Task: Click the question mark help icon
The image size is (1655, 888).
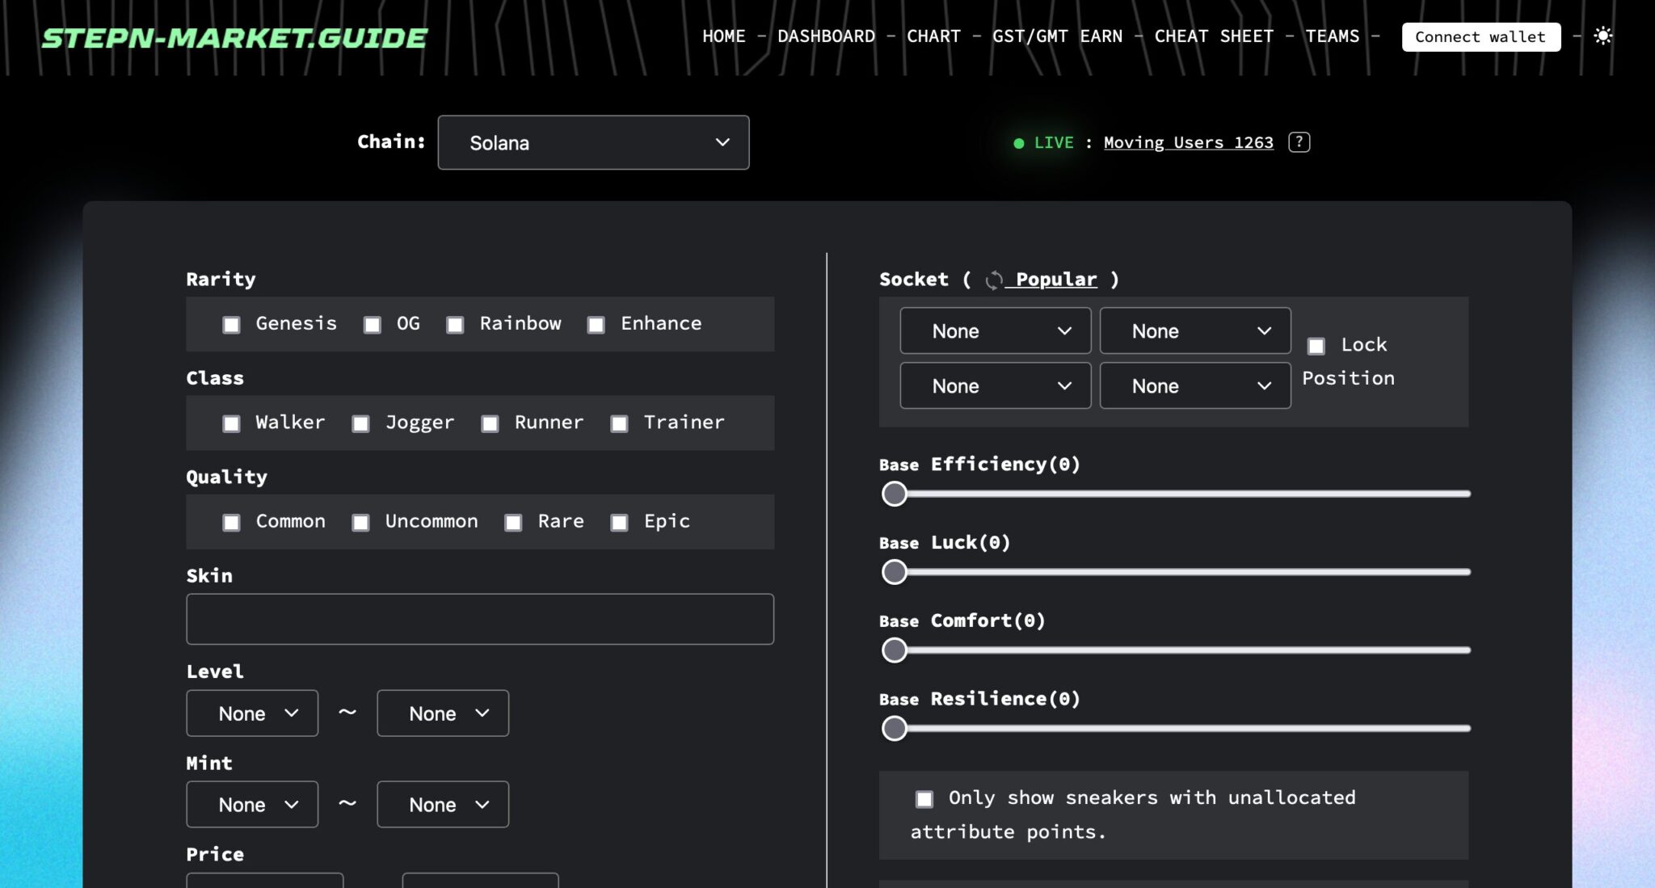Action: [x=1299, y=142]
